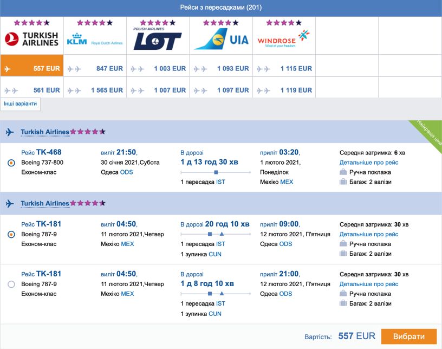This screenshot has height=349, width=442.
Task: Click IST transfer code for TK-468
Action: tap(220, 182)
